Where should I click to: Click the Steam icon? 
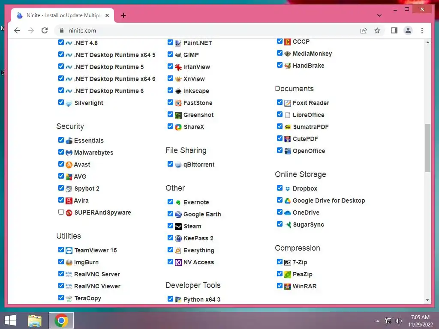178,226
